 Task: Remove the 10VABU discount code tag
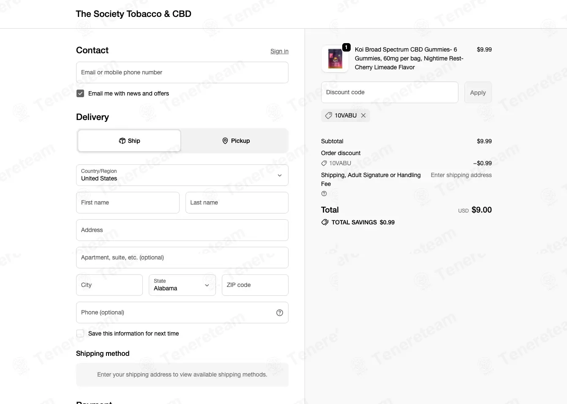(x=363, y=115)
